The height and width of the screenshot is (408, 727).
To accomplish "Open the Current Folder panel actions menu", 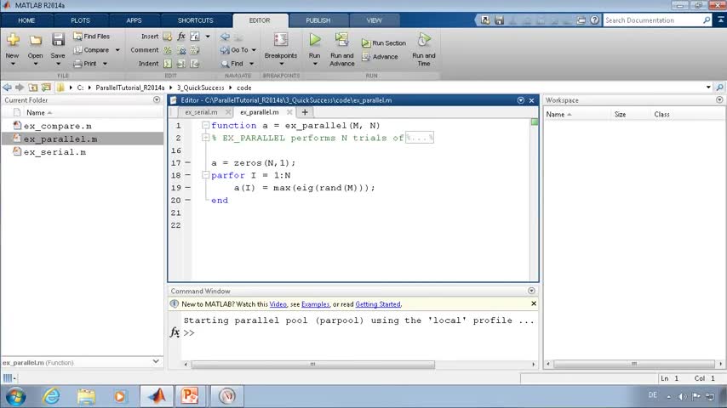I will [157, 100].
